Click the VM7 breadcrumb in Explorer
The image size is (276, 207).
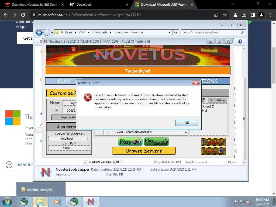82,32
